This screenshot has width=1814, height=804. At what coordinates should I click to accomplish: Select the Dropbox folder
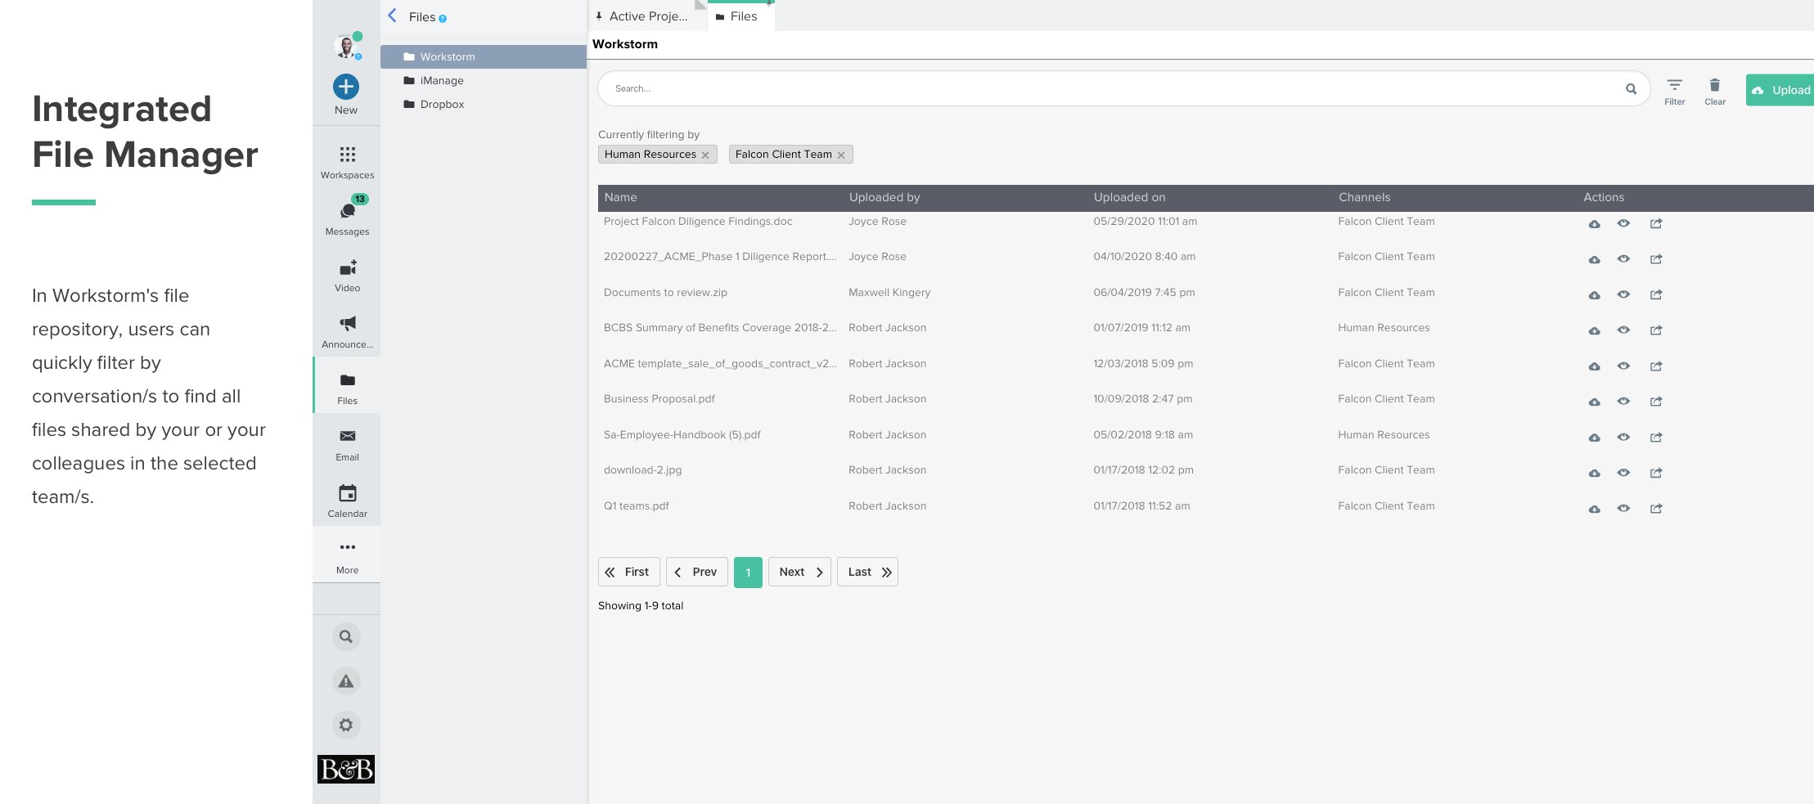(484, 104)
